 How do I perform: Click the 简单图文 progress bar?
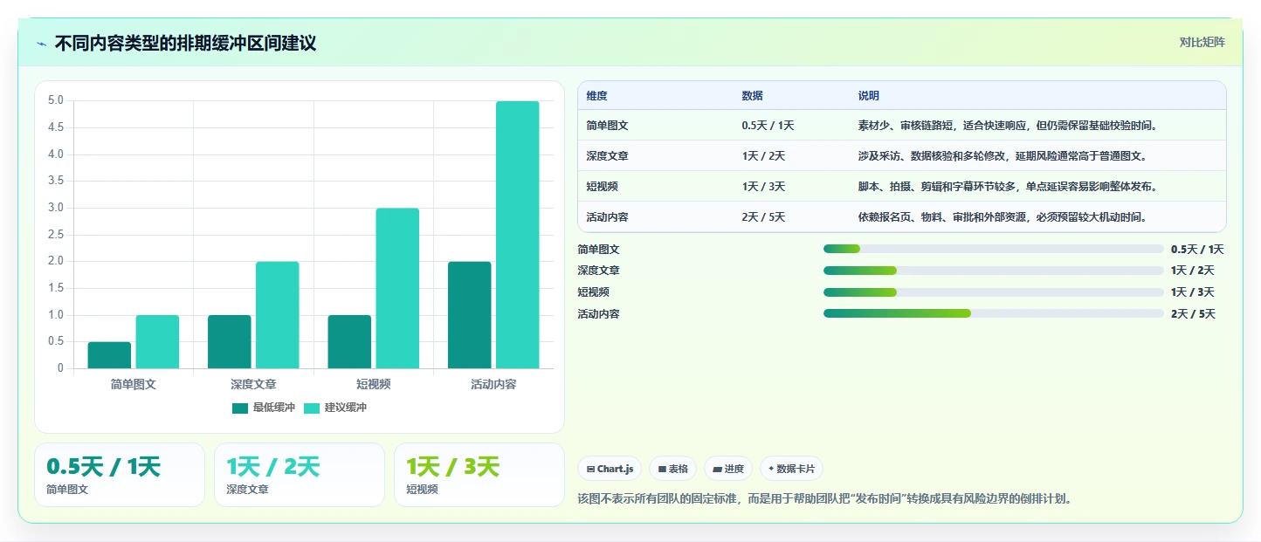993,250
